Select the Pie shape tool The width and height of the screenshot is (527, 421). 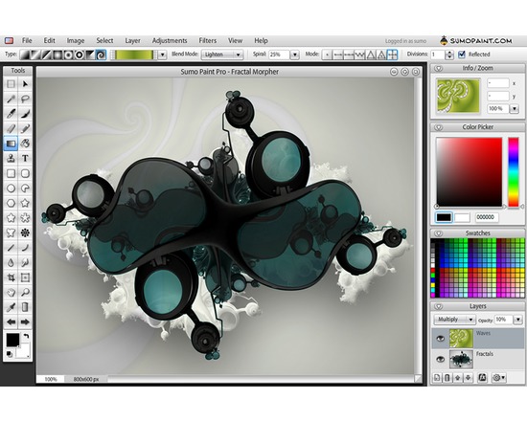coord(25,188)
